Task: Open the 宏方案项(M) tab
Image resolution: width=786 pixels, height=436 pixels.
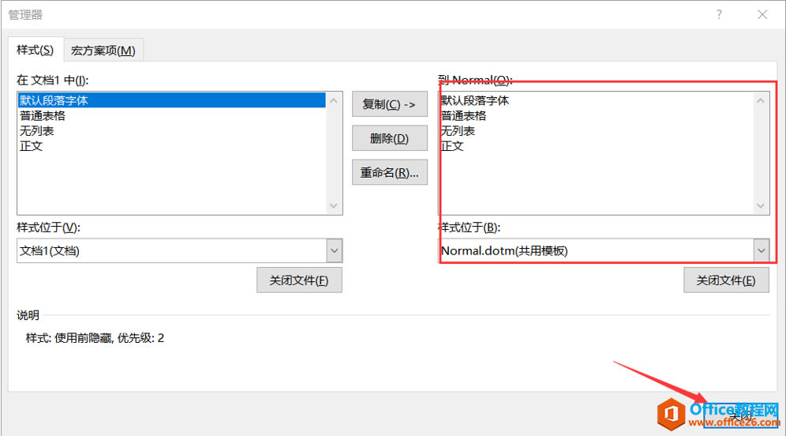Action: [103, 51]
